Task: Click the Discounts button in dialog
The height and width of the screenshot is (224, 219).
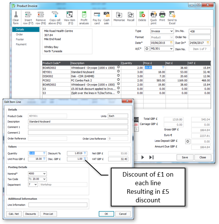Action: pos(31,214)
